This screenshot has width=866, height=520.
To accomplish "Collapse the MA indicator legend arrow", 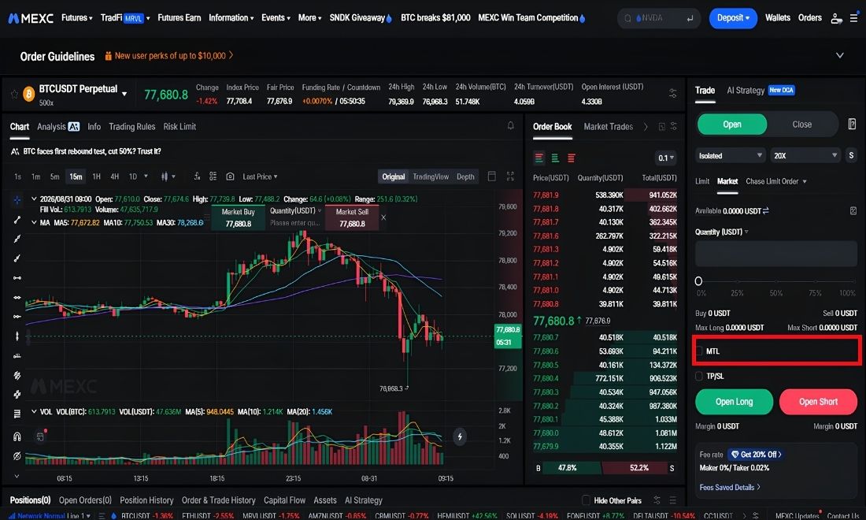I will pos(34,222).
